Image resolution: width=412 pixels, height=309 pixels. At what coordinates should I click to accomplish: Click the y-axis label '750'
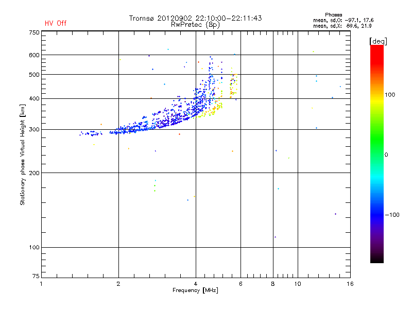click(x=34, y=32)
